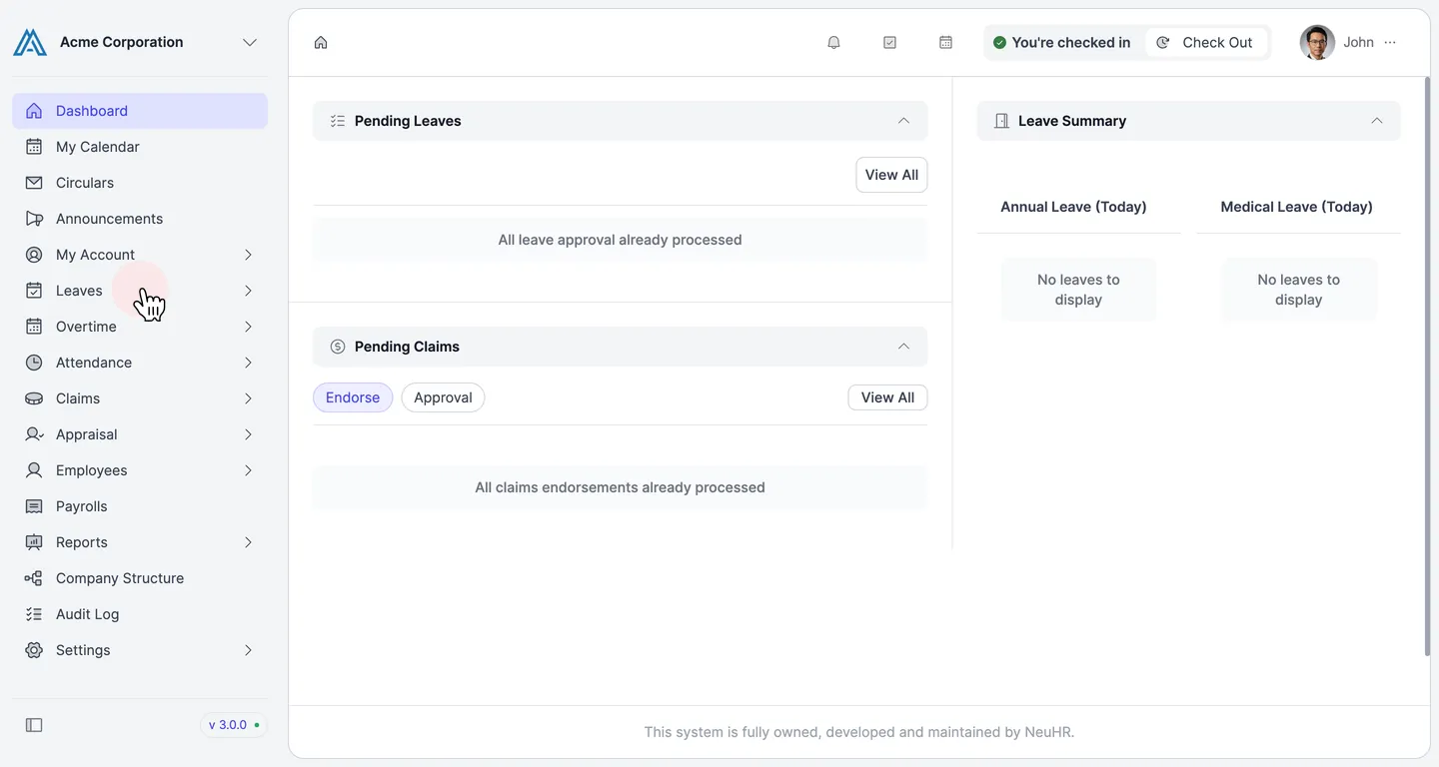
Task: Expand the Settings submenu chevron
Action: coord(248,650)
